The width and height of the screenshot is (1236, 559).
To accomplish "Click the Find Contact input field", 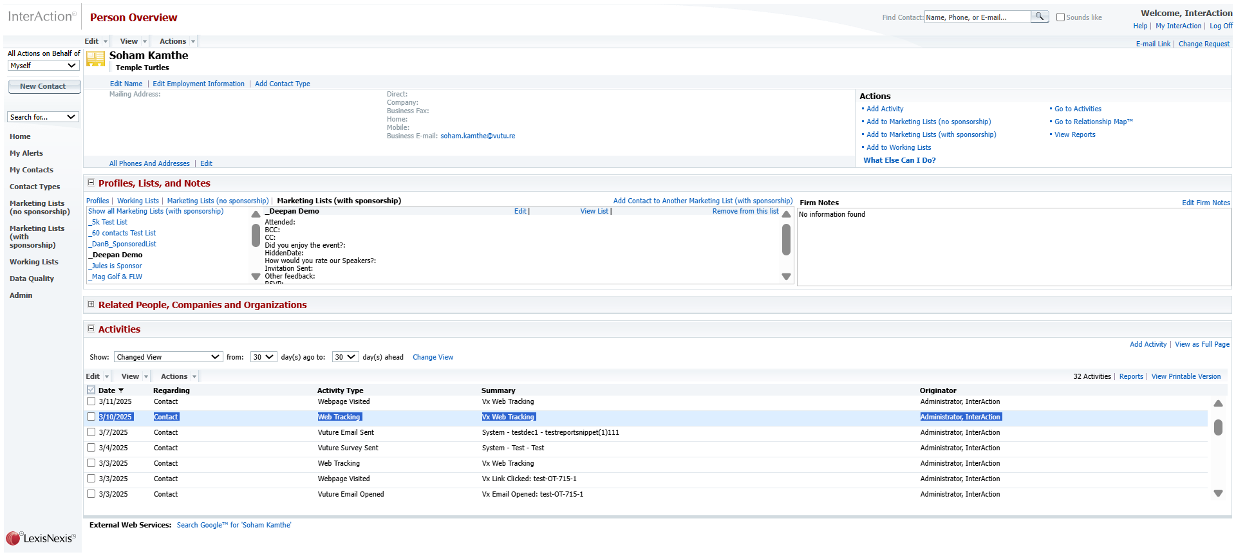I will 977,17.
